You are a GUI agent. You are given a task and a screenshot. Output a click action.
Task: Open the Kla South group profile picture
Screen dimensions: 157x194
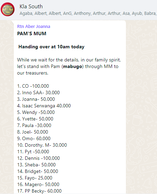[8, 9]
